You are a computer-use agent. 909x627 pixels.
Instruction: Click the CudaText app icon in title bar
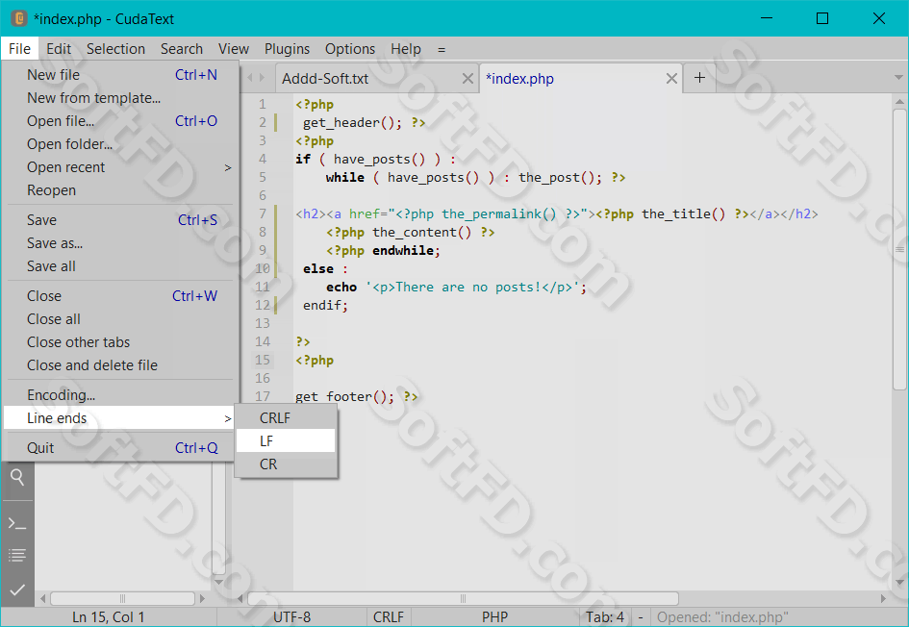point(19,18)
